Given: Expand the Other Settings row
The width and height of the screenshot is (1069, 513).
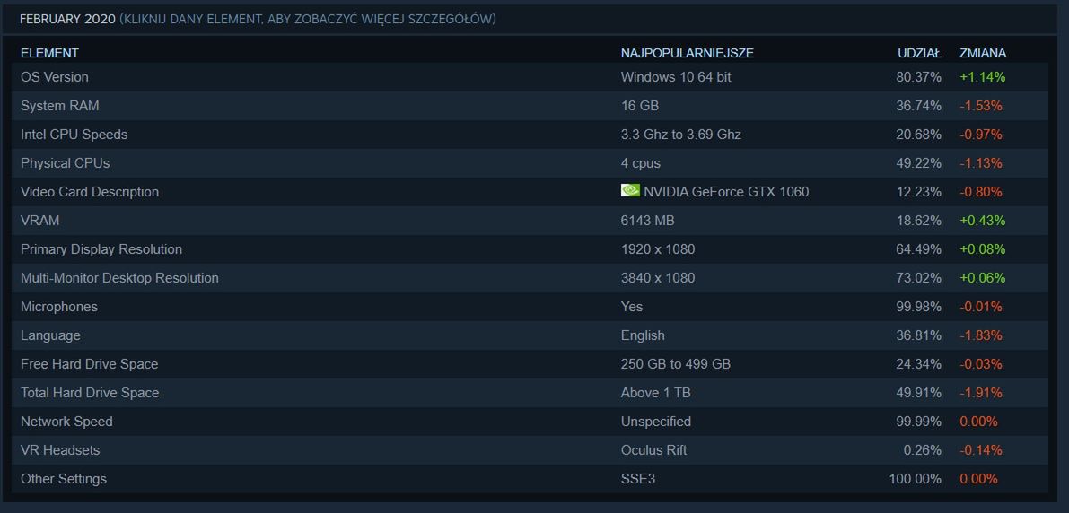Looking at the screenshot, I should (64, 479).
